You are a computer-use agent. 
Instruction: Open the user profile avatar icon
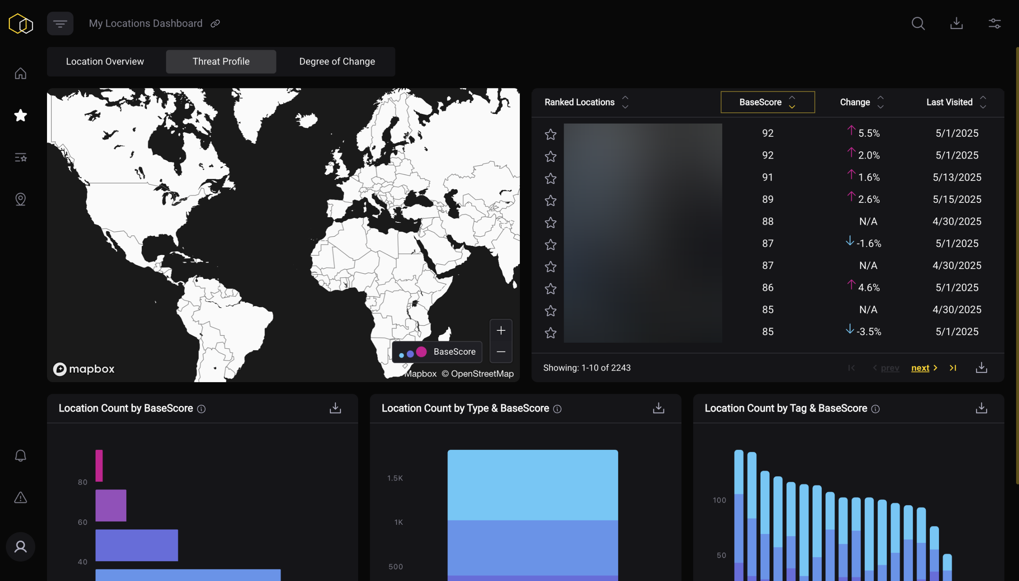20,547
